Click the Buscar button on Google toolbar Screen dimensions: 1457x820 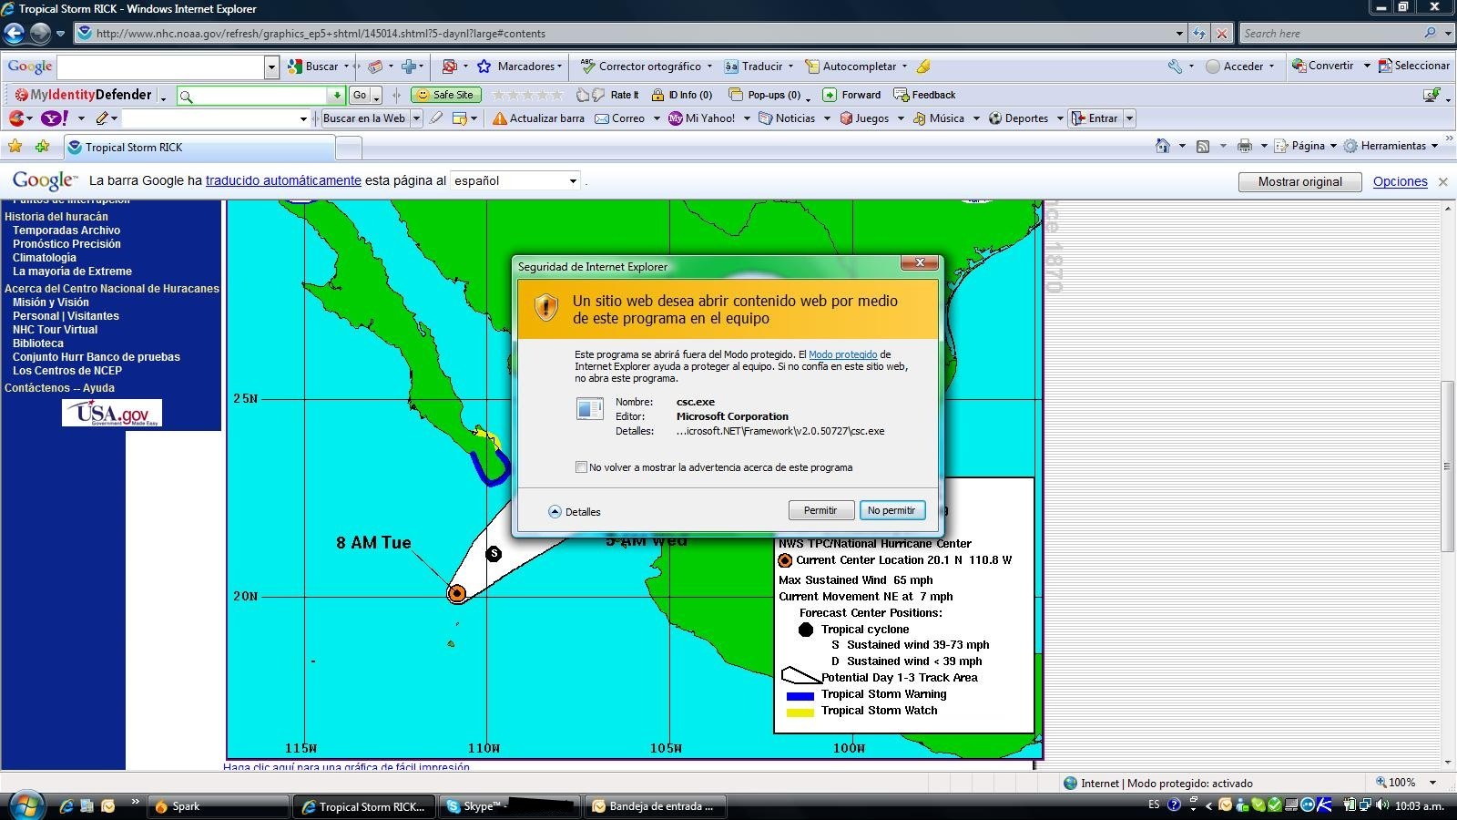click(313, 67)
